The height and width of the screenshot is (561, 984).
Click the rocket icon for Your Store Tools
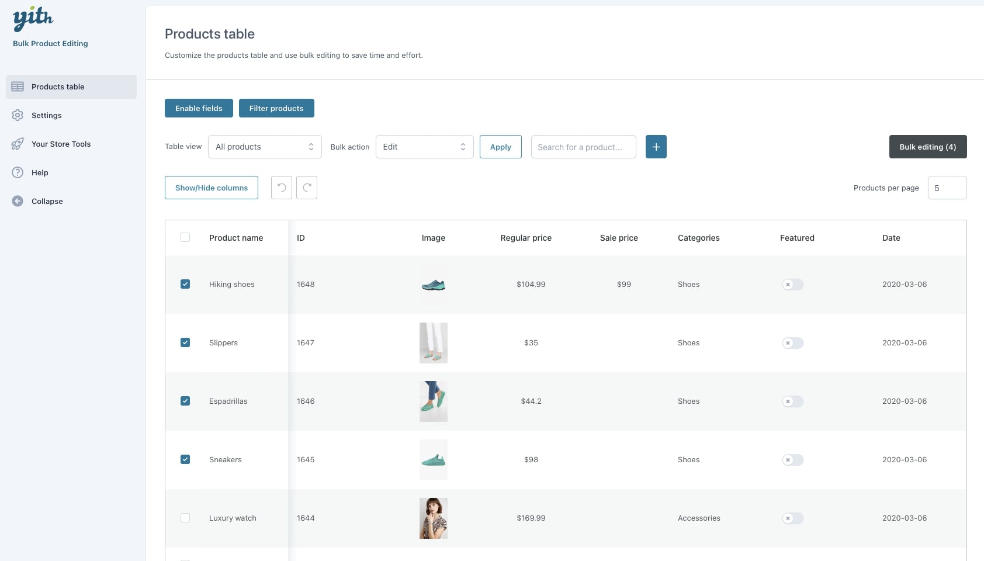(18, 144)
